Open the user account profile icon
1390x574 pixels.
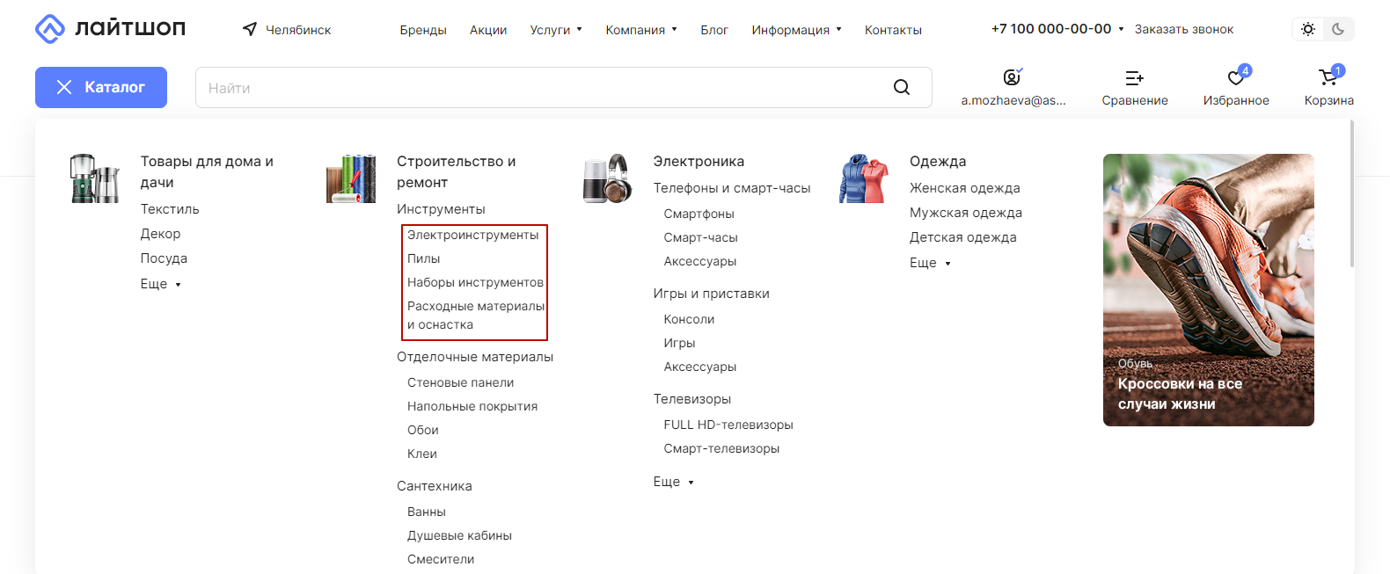click(x=1013, y=77)
